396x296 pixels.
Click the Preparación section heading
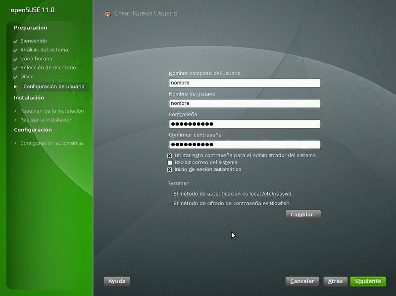coord(31,28)
